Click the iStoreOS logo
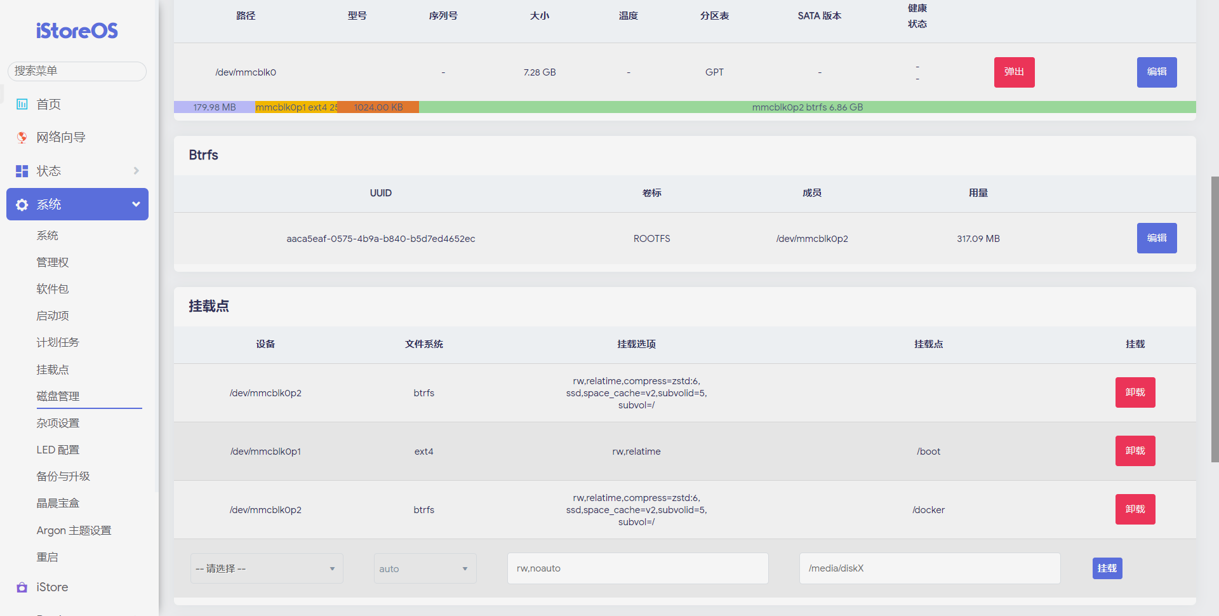The width and height of the screenshot is (1219, 616). 77,30
